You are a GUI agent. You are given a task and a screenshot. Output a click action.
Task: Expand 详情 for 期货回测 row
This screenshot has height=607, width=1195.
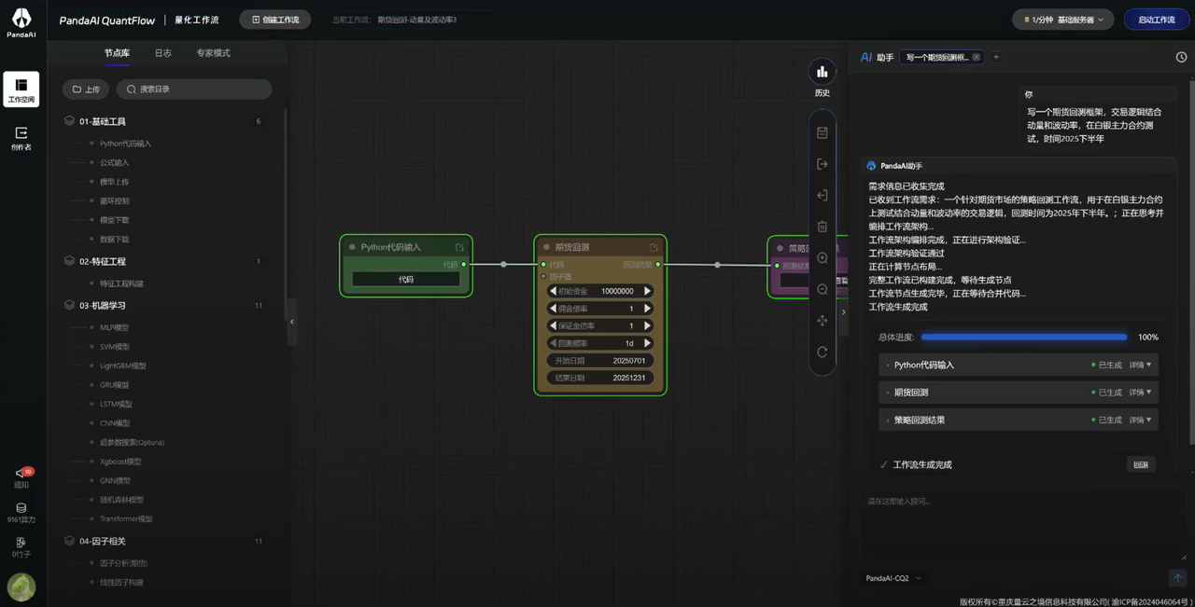pos(1141,393)
